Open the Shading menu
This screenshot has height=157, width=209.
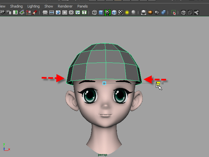coord(16,6)
